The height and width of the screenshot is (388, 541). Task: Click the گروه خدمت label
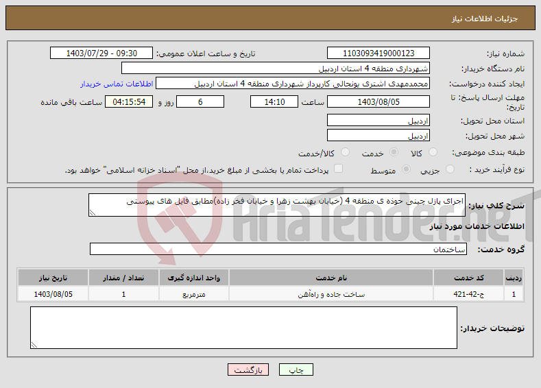pyautogui.click(x=501, y=250)
